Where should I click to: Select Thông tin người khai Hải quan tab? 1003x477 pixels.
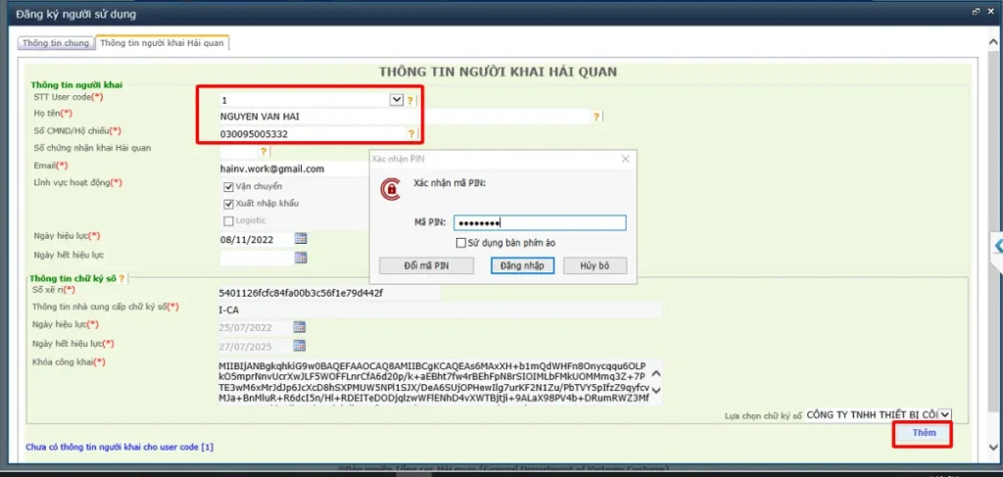click(163, 43)
